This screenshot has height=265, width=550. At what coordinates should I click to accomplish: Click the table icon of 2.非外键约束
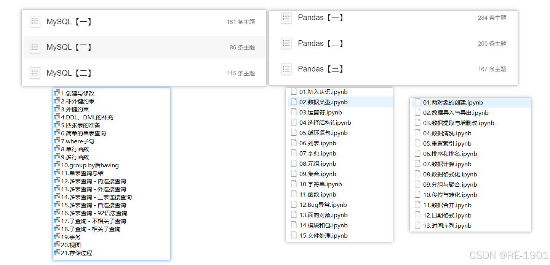click(57, 101)
